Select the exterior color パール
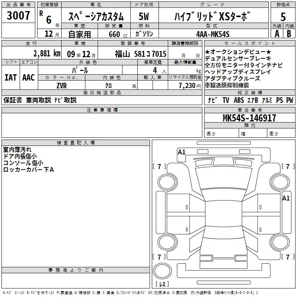297x297 pixels. [x=80, y=71]
